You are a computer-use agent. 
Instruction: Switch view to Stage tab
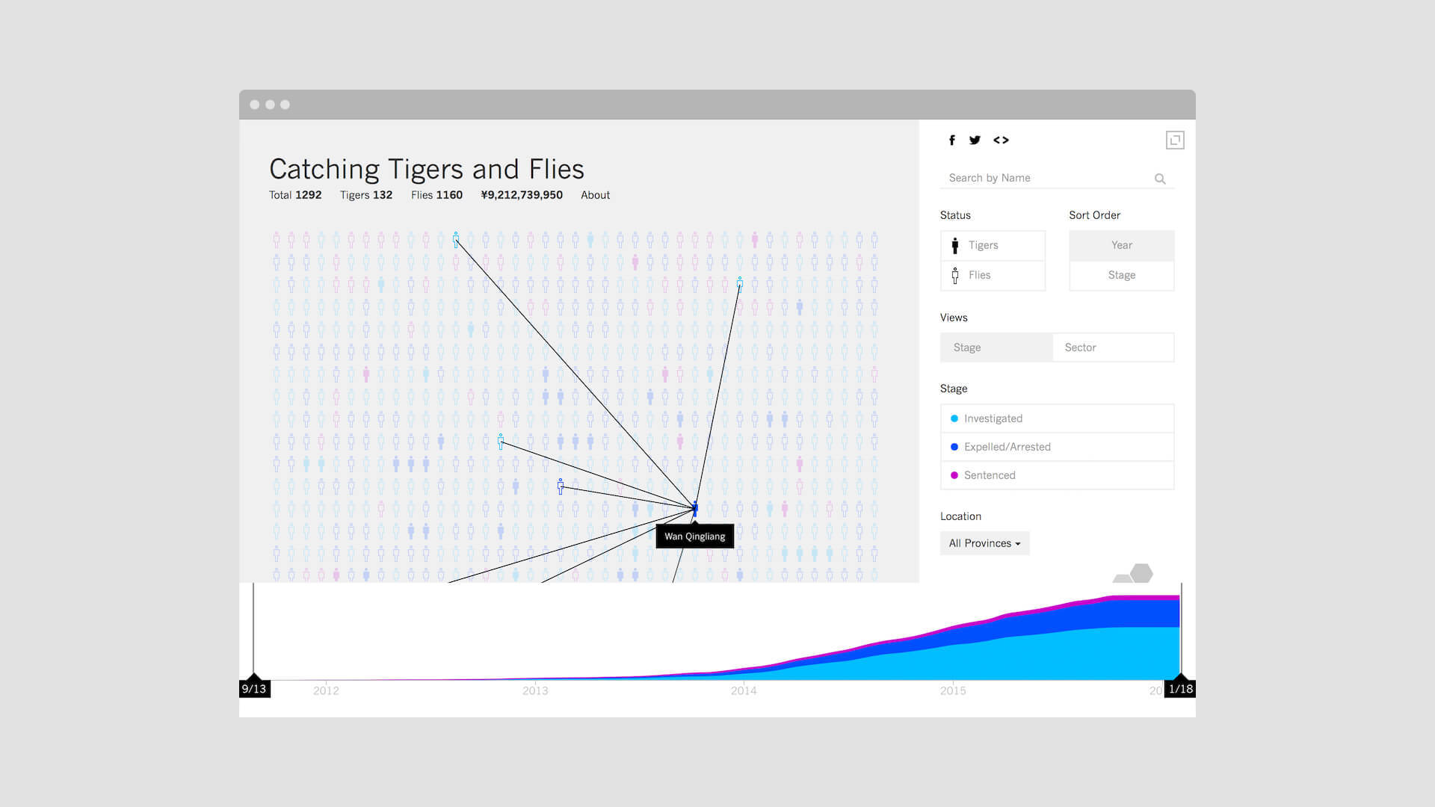996,347
